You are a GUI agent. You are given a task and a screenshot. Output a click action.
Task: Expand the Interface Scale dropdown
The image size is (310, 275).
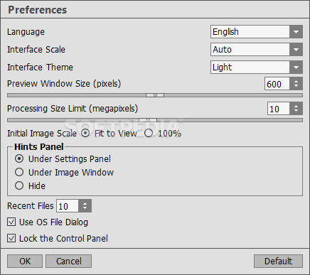click(257, 50)
